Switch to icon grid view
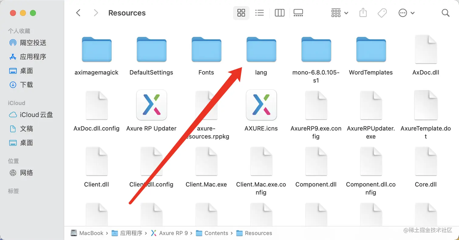Screen dimensions: 459x240 (241, 13)
